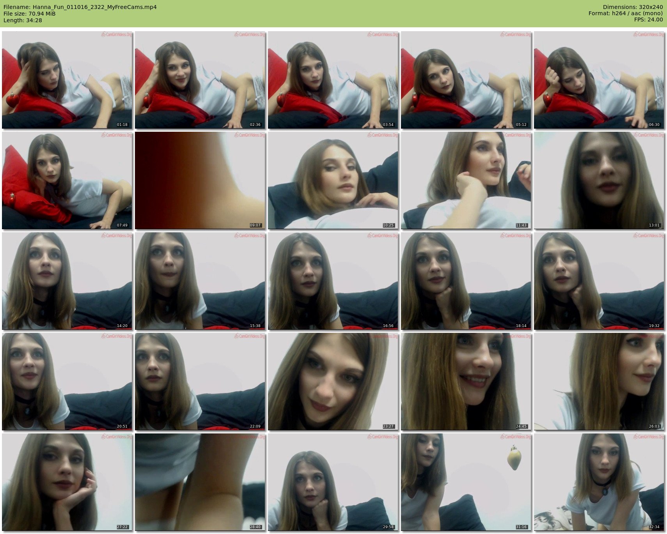Click the frame stamped 27:22
The width and height of the screenshot is (667, 534).
pos(67,482)
